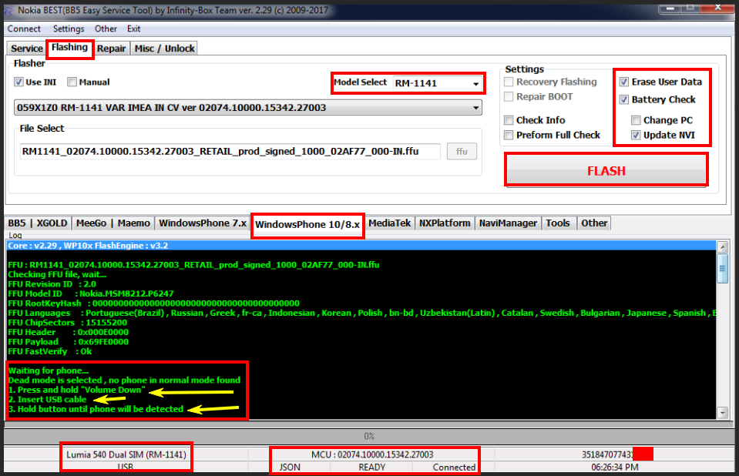The image size is (739, 476).
Task: Click the READY status indicator
Action: tap(372, 467)
